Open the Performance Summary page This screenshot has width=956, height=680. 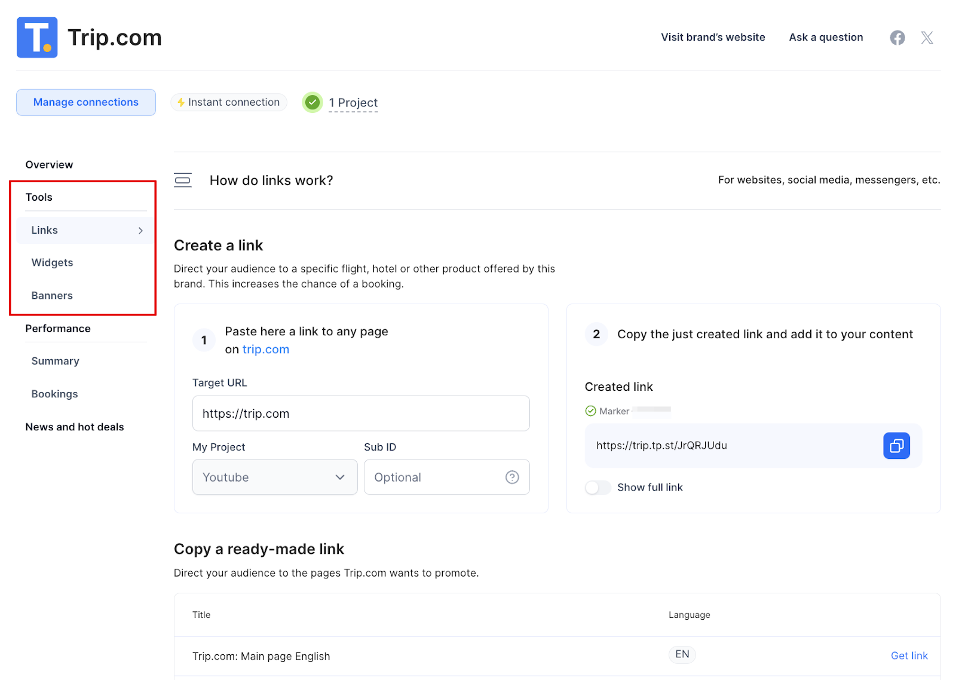pos(55,361)
